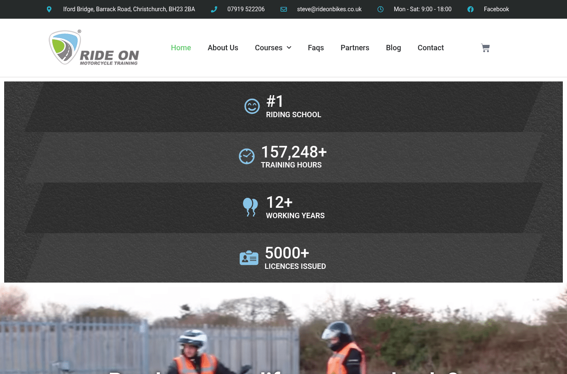Click the phone handset icon

(x=214, y=9)
